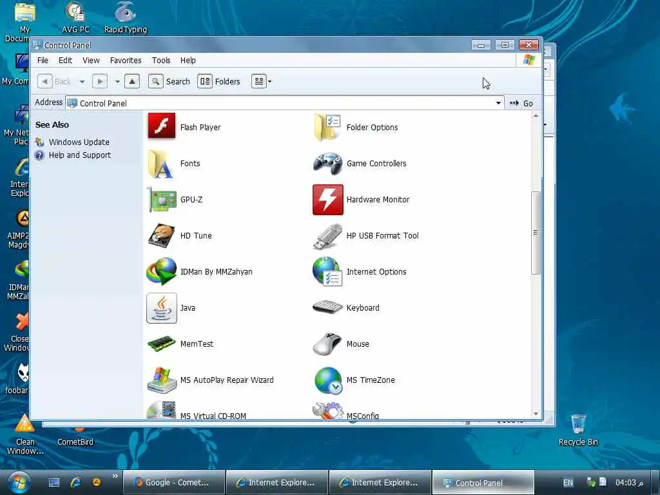Open the Internet Options icon
Viewport: 660px width, 495px height.
327,272
